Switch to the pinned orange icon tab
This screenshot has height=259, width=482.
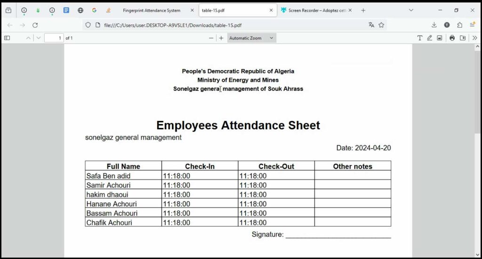coord(108,10)
